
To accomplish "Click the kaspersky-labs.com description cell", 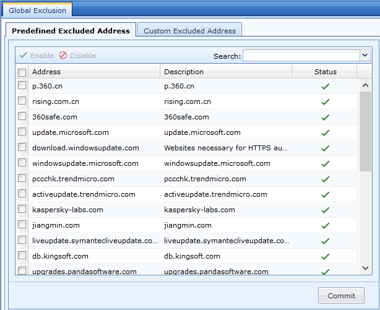I will 226,210.
